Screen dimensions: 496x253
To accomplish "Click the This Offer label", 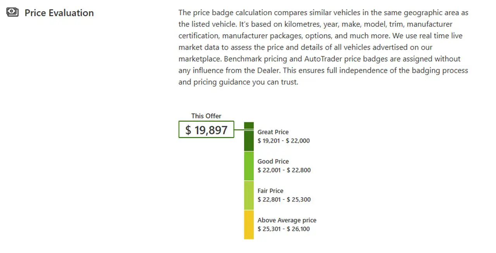I will click(206, 116).
